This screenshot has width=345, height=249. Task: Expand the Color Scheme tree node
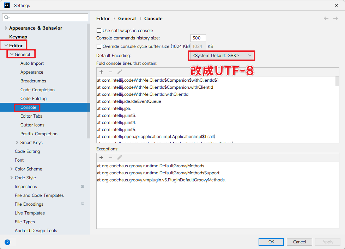pyautogui.click(x=12, y=169)
